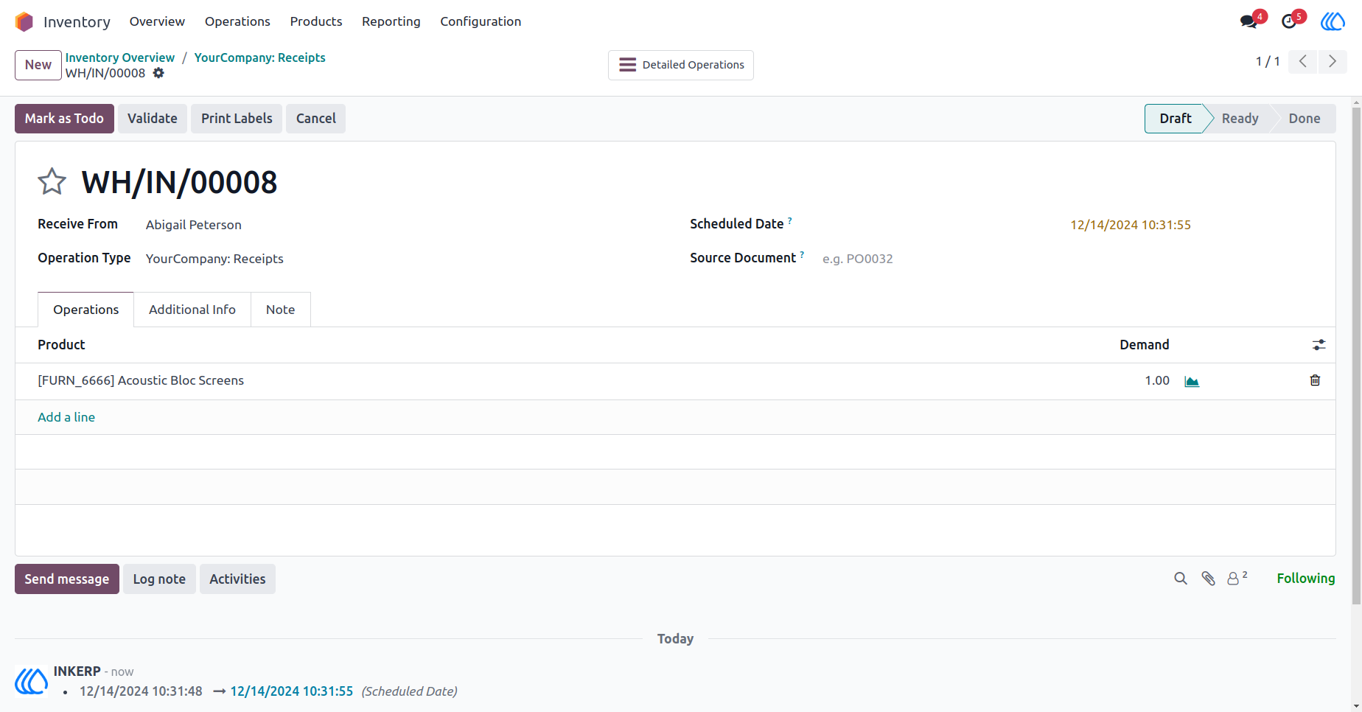The width and height of the screenshot is (1362, 712).
Task: Attach files with the paperclip icon
Action: coord(1208,579)
